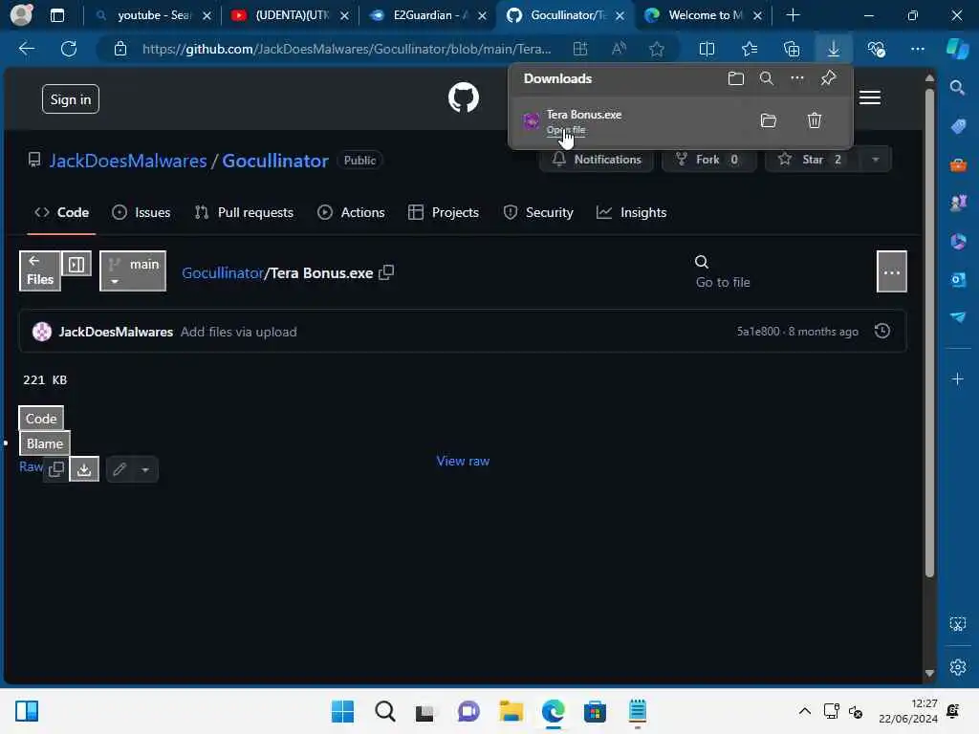The width and height of the screenshot is (979, 734).
Task: Click Open file under Tera Bonus.exe
Action: (x=566, y=130)
